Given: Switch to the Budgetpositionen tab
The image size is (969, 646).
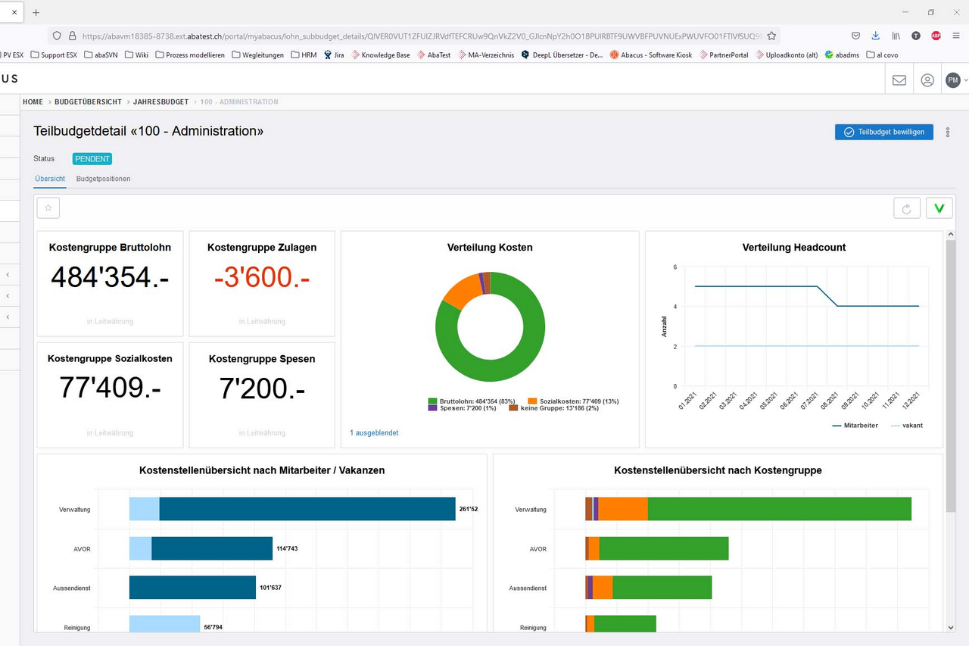Looking at the screenshot, I should point(104,179).
